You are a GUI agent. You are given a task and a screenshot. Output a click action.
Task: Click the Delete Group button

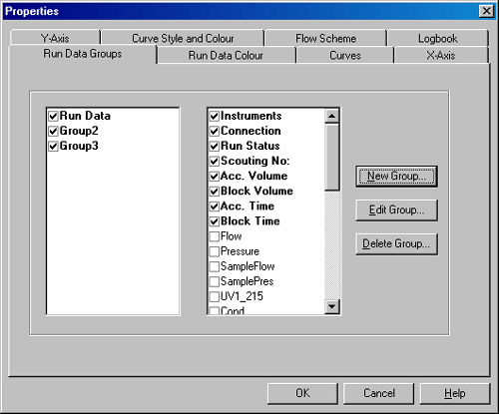(396, 244)
